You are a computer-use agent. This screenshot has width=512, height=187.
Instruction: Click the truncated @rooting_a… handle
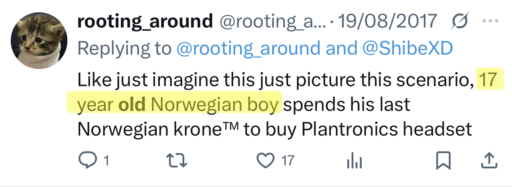[x=273, y=21]
